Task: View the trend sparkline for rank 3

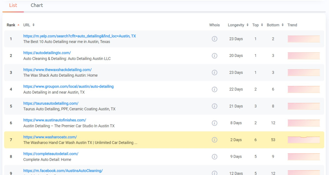Action: pos(304,72)
